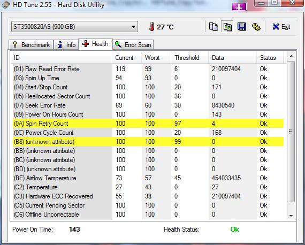This screenshot has width=305, height=245.
Task: Select the Spin Up Time row
Action: pos(148,78)
